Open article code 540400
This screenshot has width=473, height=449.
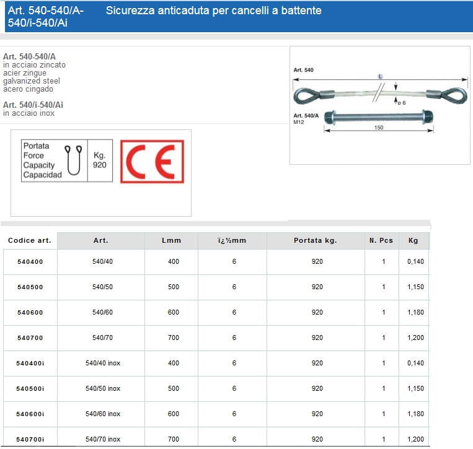(30, 262)
